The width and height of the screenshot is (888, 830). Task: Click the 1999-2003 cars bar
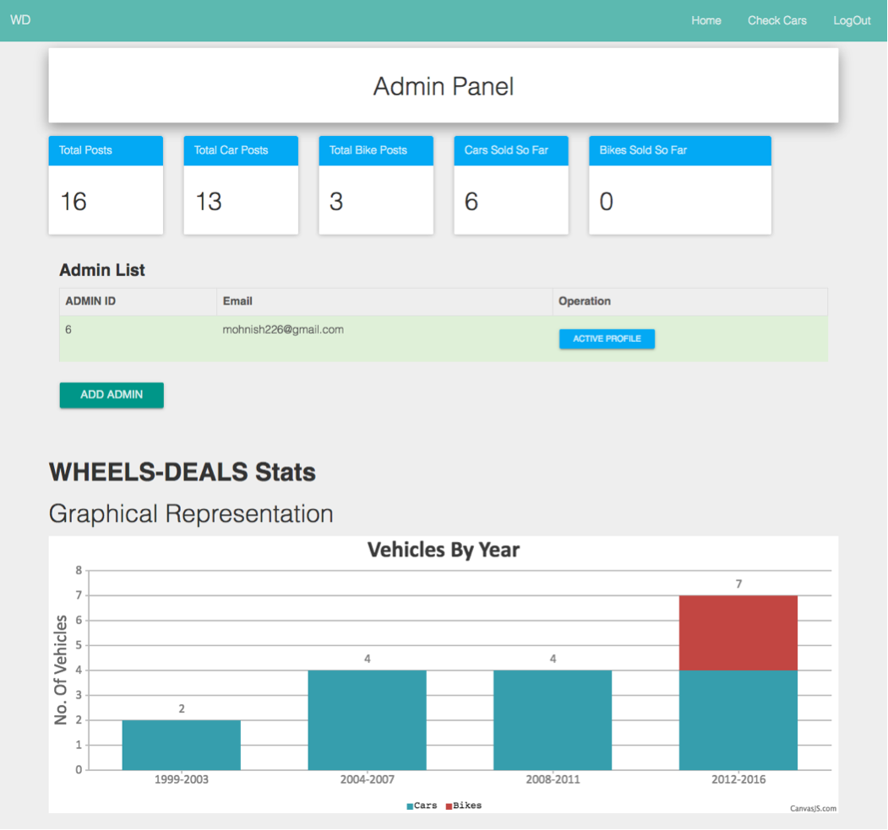tap(181, 745)
